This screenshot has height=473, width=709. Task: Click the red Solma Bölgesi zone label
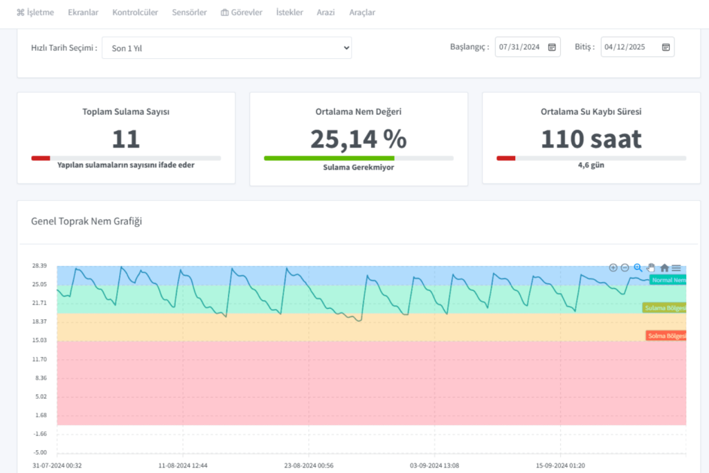click(666, 336)
